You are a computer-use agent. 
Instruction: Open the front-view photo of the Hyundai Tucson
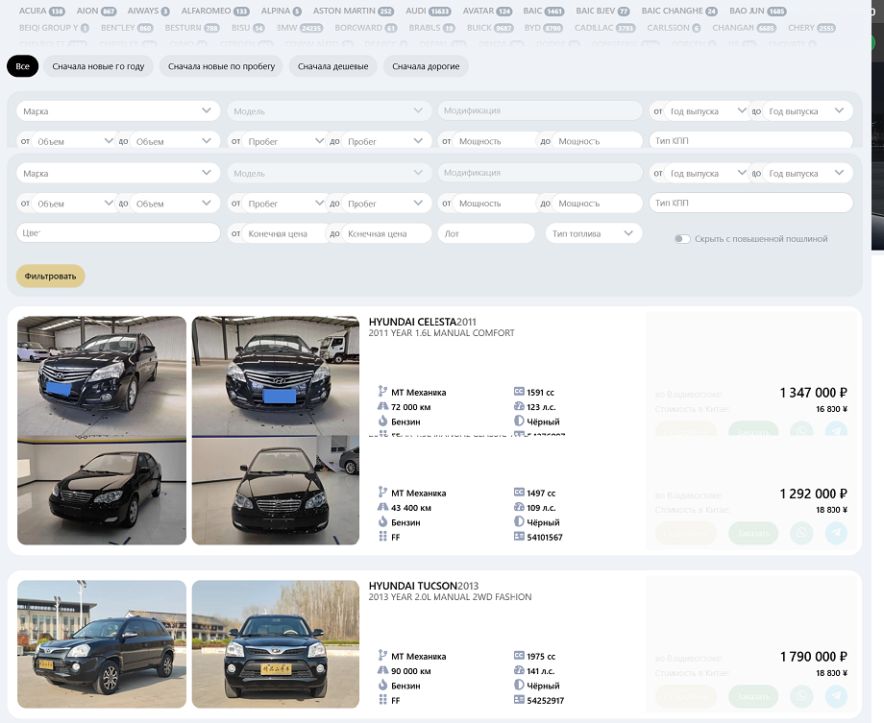[275, 644]
